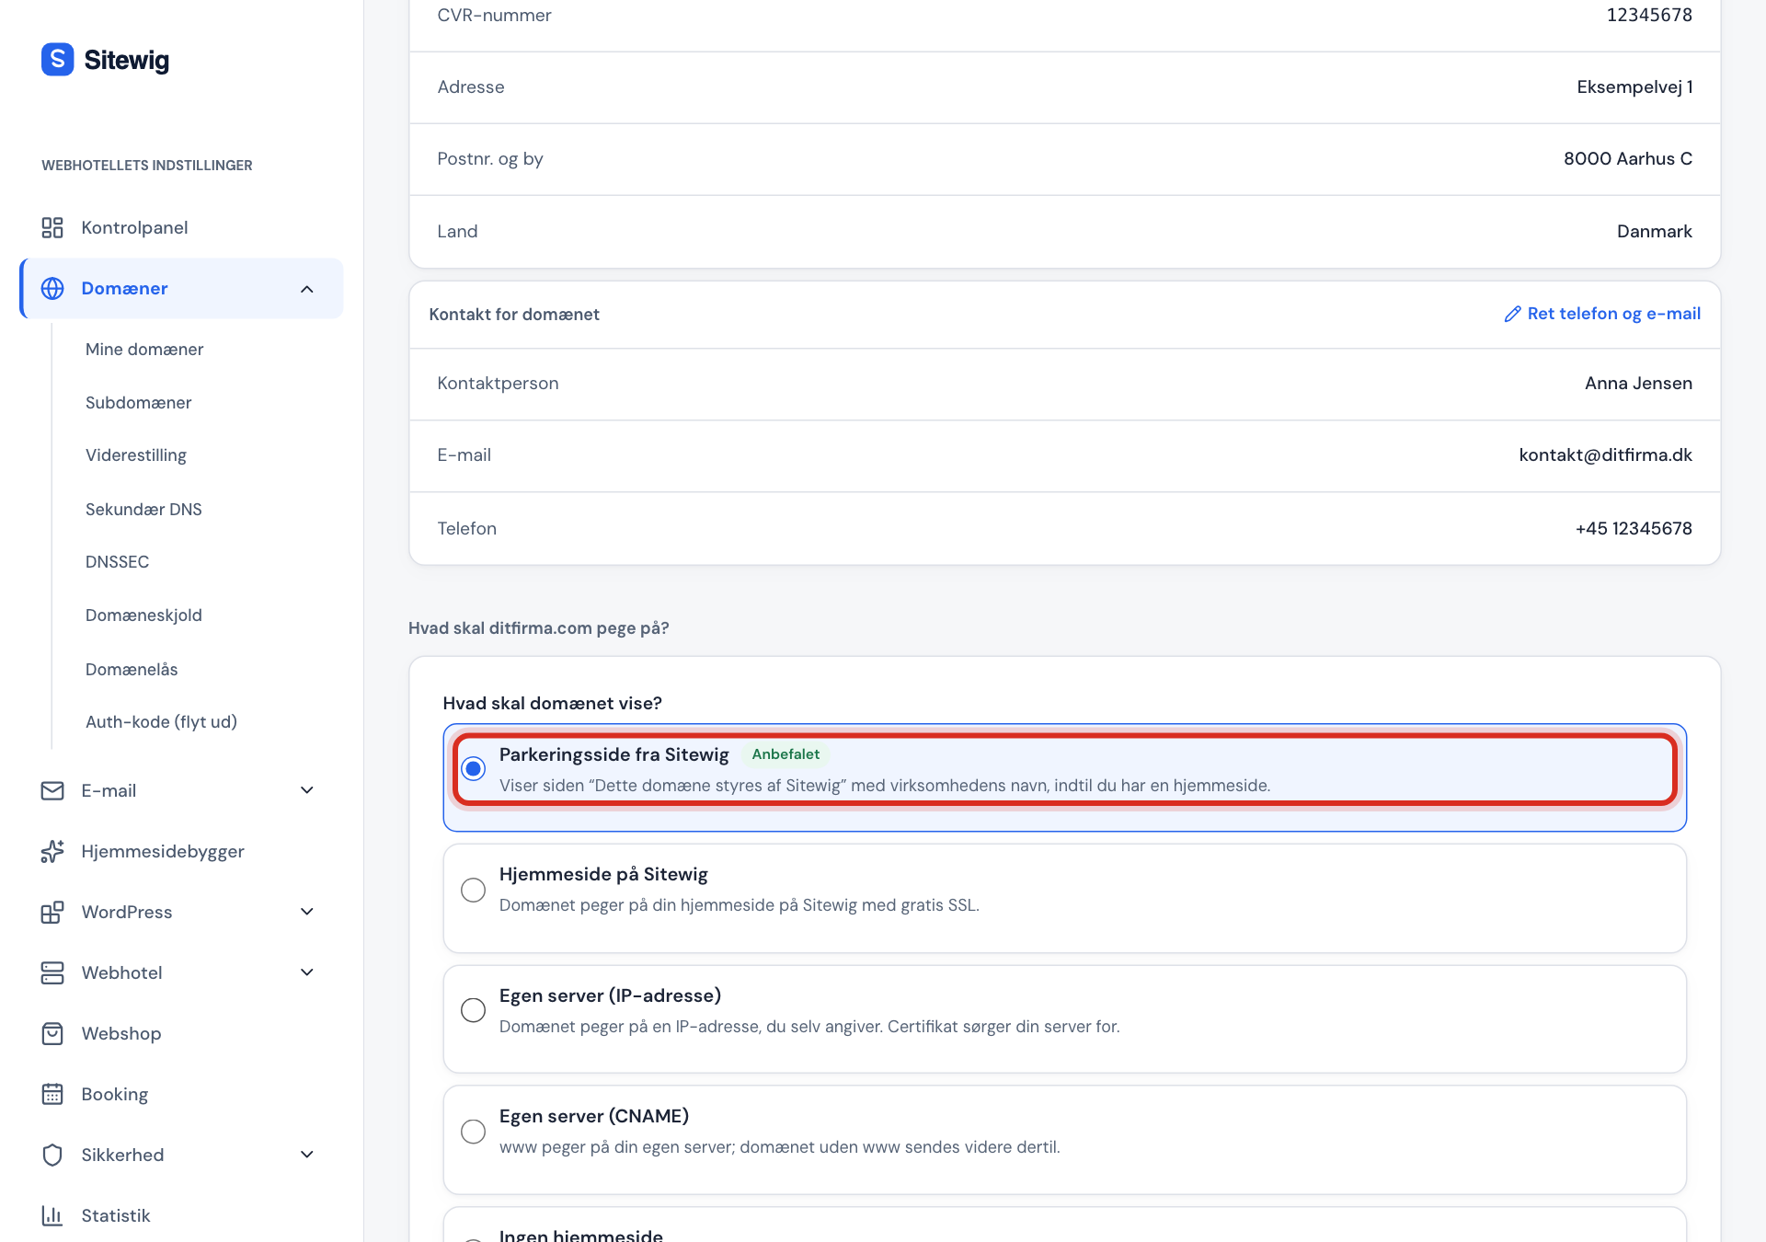Image resolution: width=1766 pixels, height=1242 pixels.
Task: Expand the WordPress menu chevron
Action: (307, 912)
